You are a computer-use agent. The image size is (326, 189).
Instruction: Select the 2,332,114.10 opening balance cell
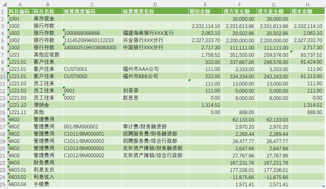pyautogui.click(x=206, y=26)
